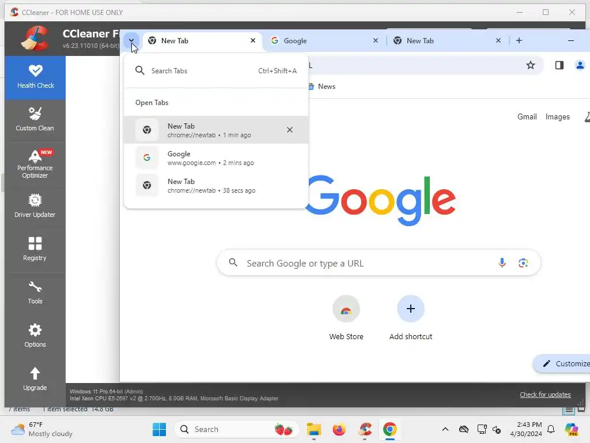Viewport: 590px width, 443px height.
Task: Open Performance Optimizer in CCleaner
Action: point(35,164)
